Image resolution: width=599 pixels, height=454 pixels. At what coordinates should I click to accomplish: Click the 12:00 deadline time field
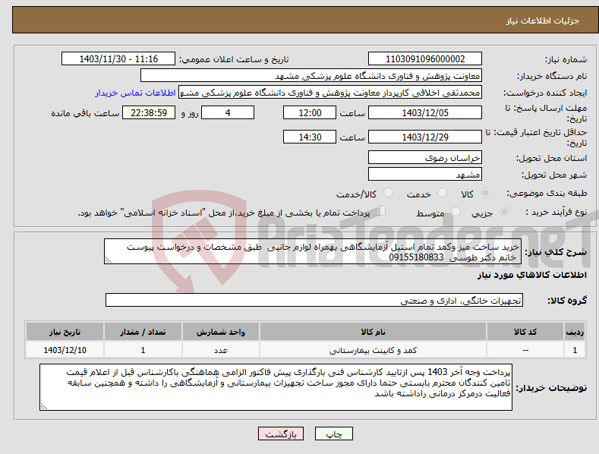(x=310, y=112)
